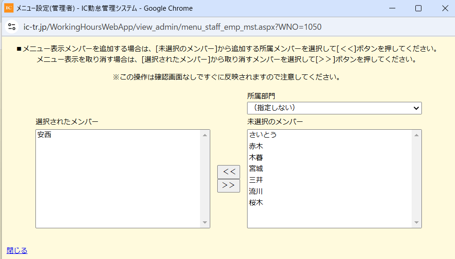This screenshot has width=455, height=259.
Task: Select 宮城 in unselected members list
Action: 330,169
